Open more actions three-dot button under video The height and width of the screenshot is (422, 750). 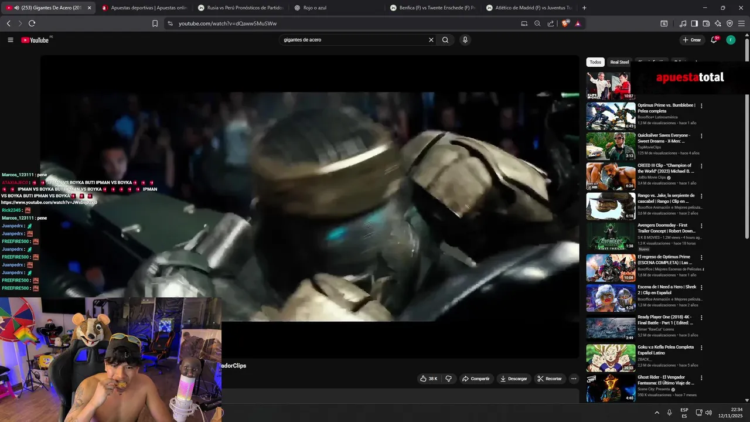tap(574, 379)
